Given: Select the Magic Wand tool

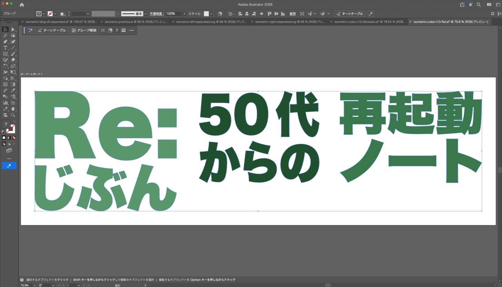Looking at the screenshot, I should tap(6, 35).
